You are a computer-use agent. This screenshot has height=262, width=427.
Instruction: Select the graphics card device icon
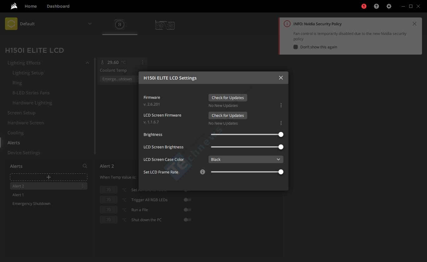coord(165,25)
